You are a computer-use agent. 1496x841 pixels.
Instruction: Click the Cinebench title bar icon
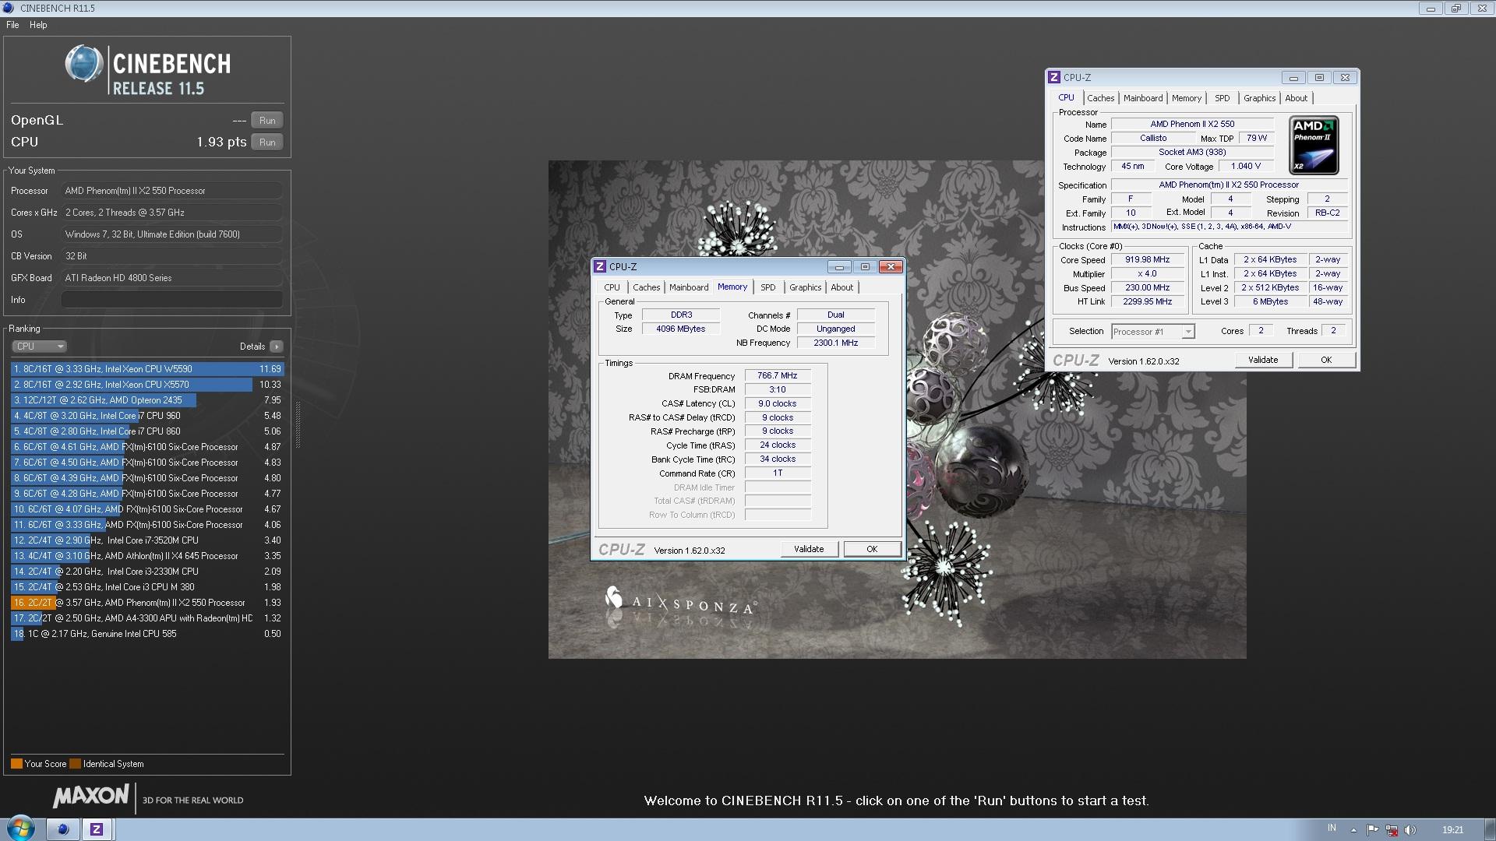[x=9, y=8]
